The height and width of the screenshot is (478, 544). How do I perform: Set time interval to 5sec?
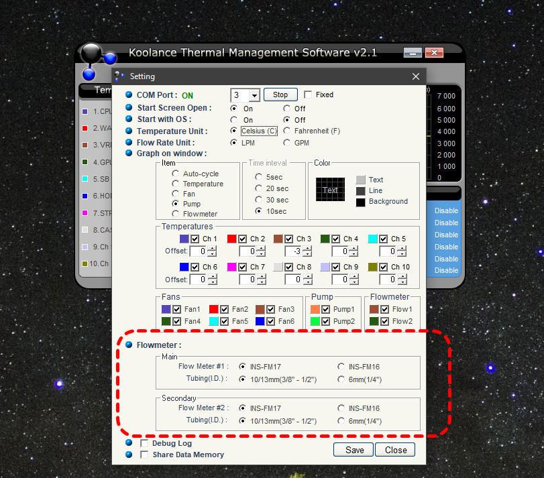click(258, 177)
